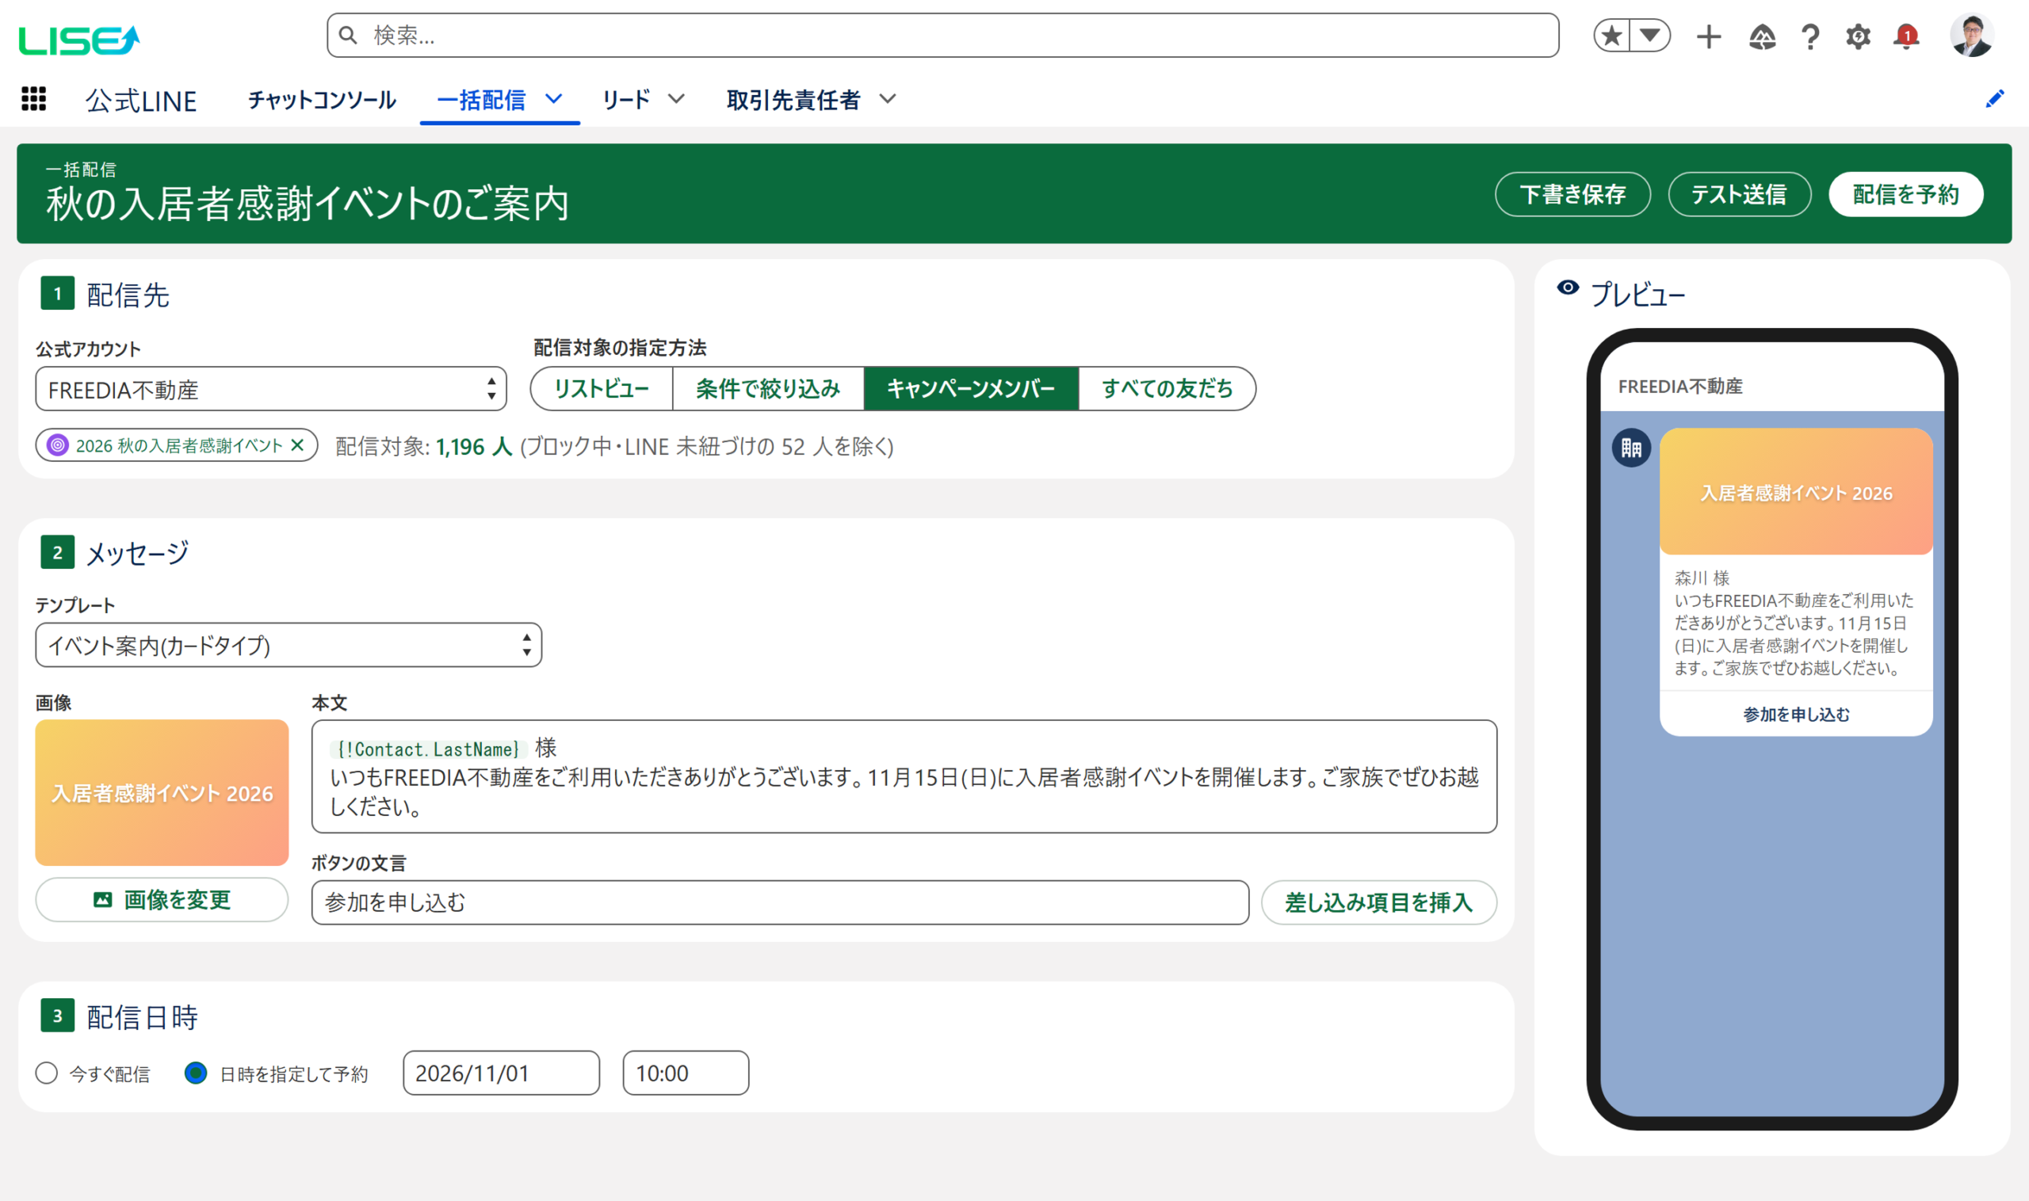
Task: Open the Trailhead guidance cloud icon
Action: [x=1762, y=36]
